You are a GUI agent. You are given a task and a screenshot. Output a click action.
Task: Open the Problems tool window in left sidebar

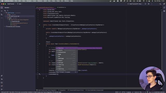[2, 86]
